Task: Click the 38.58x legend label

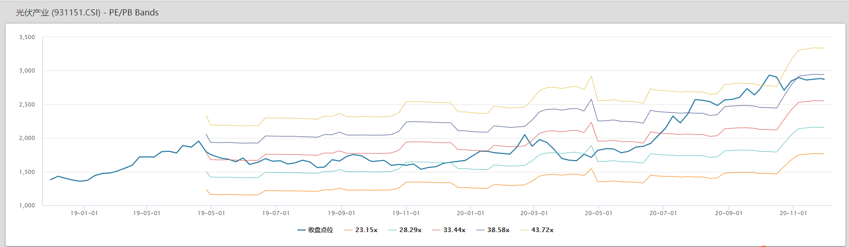Action: click(x=498, y=230)
